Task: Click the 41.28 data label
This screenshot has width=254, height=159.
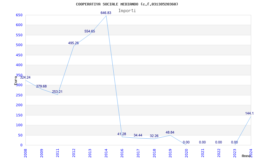Action: tap(122, 134)
